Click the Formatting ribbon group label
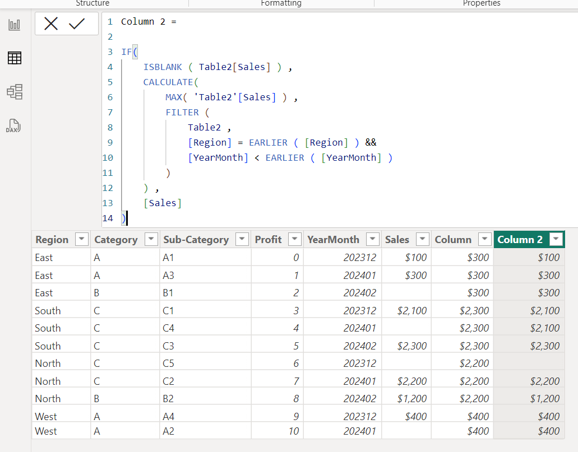The height and width of the screenshot is (452, 578). click(281, 3)
